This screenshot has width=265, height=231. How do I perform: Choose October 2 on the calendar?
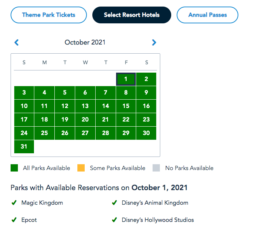click(x=146, y=79)
